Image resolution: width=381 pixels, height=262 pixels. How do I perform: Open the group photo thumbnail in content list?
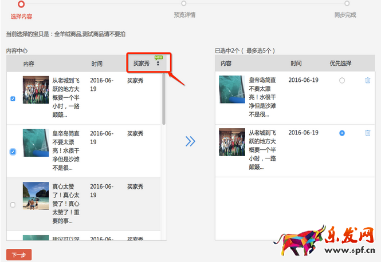(36, 90)
